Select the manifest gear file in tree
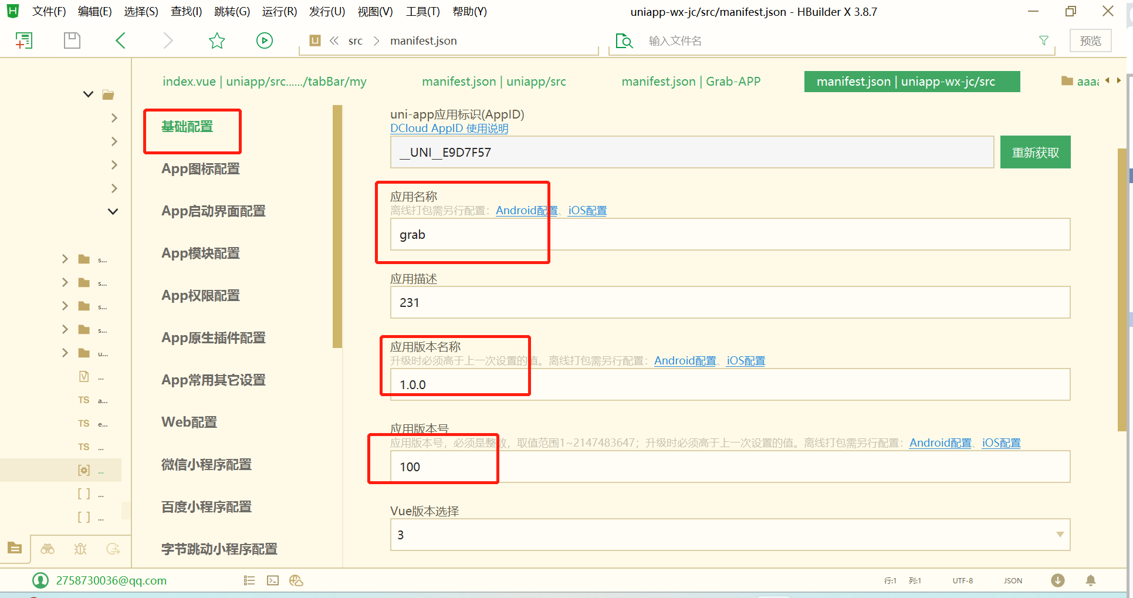 point(84,470)
